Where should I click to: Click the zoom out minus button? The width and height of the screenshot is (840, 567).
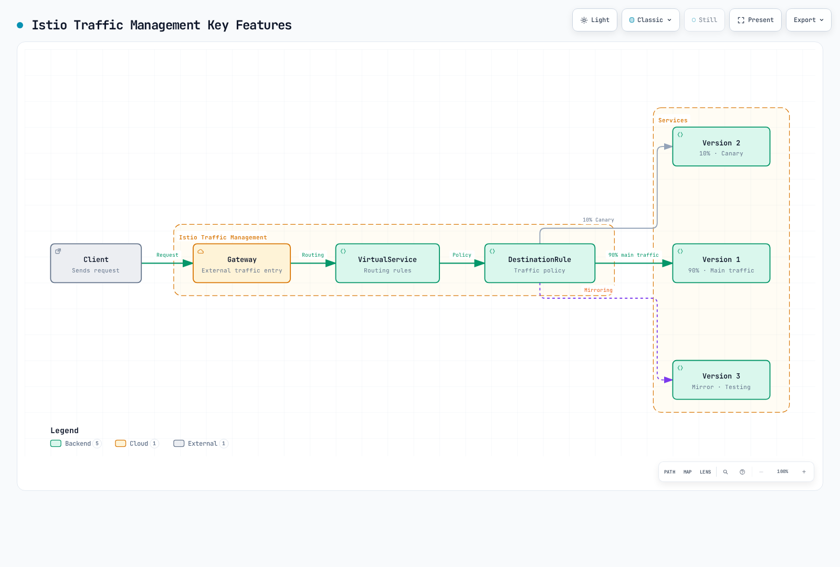[x=761, y=472]
